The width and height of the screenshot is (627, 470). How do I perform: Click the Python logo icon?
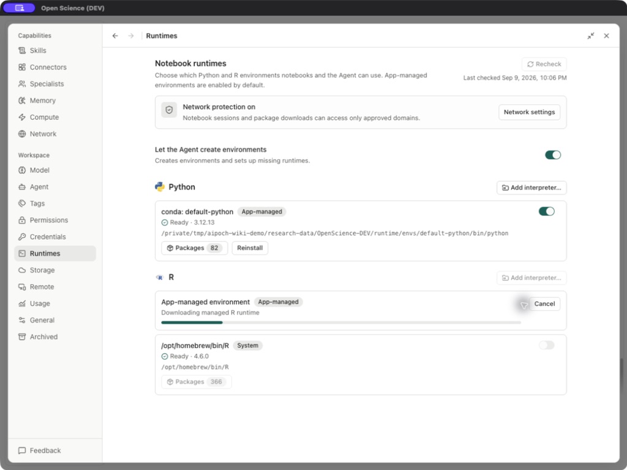(x=160, y=187)
